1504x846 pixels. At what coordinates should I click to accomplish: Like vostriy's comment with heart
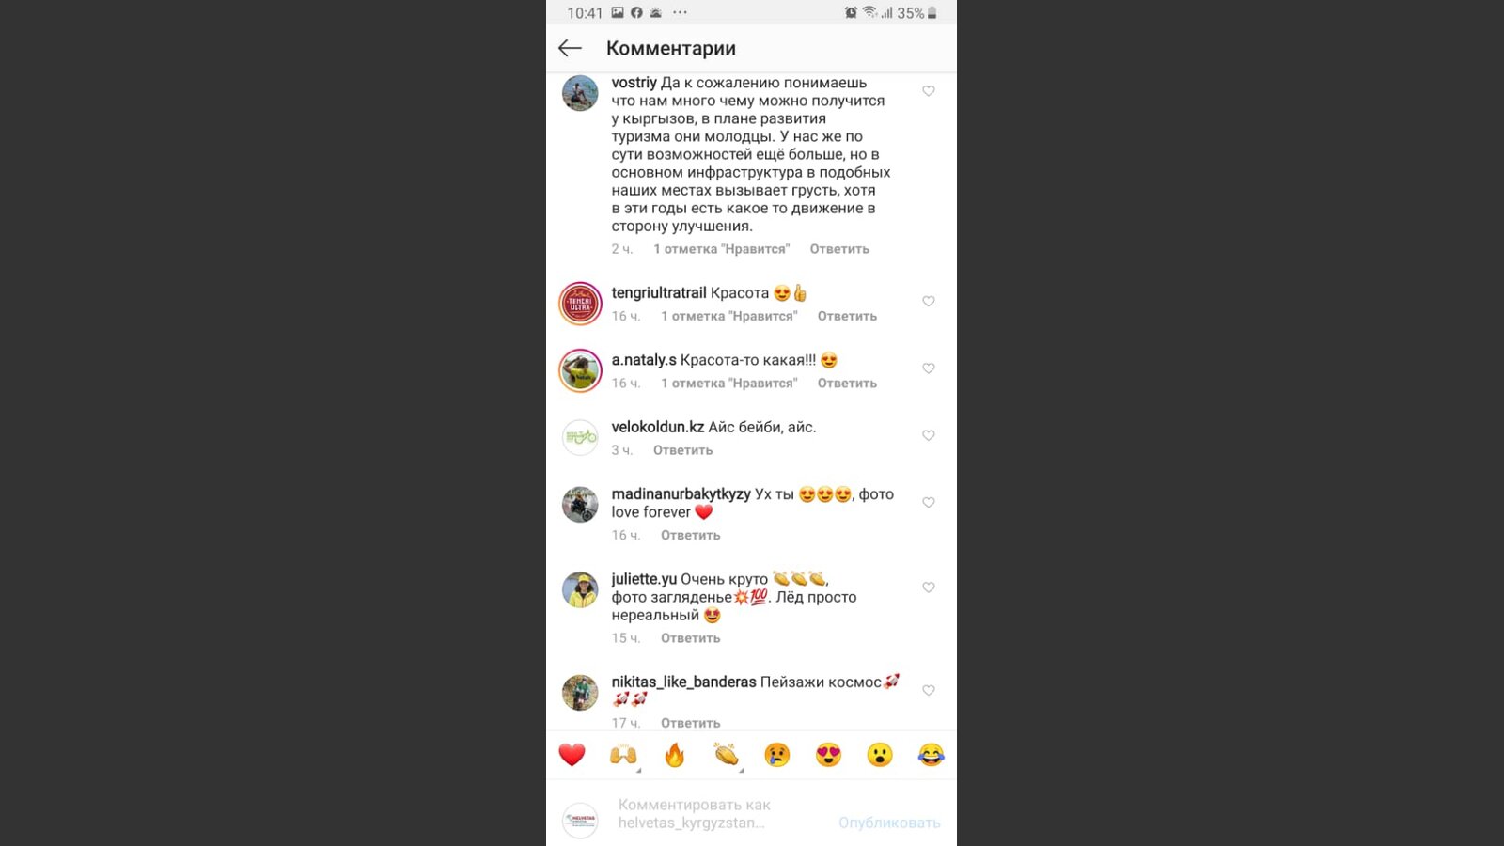[x=929, y=91]
